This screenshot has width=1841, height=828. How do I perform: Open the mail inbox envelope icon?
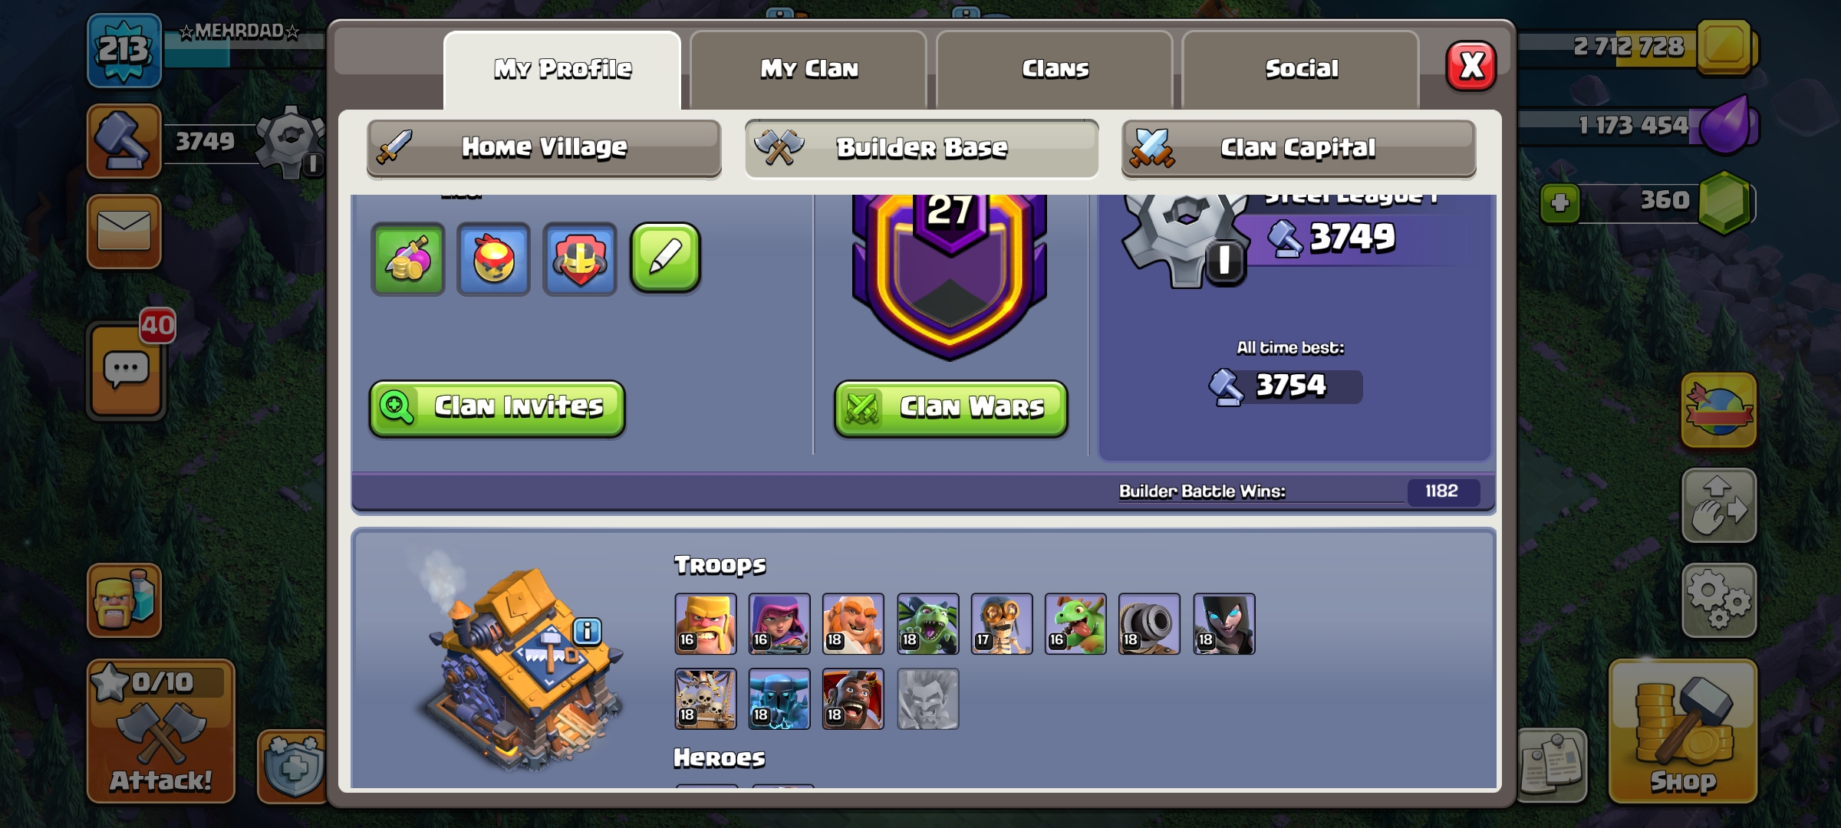(124, 232)
